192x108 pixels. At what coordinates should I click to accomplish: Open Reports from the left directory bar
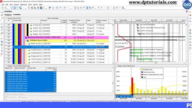pyautogui.click(x=2, y=30)
